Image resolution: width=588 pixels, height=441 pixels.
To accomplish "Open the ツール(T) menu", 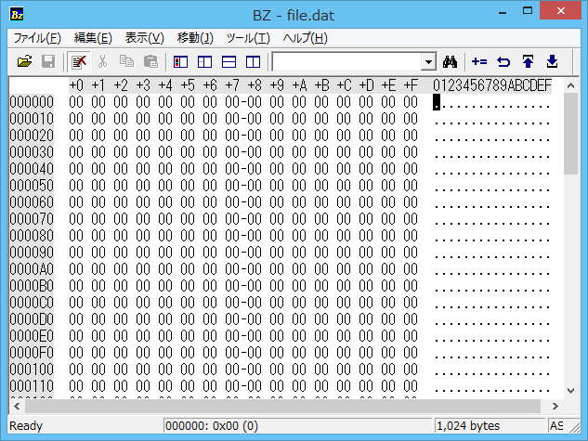I will pos(248,38).
